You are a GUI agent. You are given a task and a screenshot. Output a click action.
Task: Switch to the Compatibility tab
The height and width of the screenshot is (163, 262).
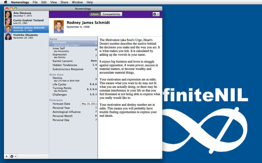pos(111,14)
